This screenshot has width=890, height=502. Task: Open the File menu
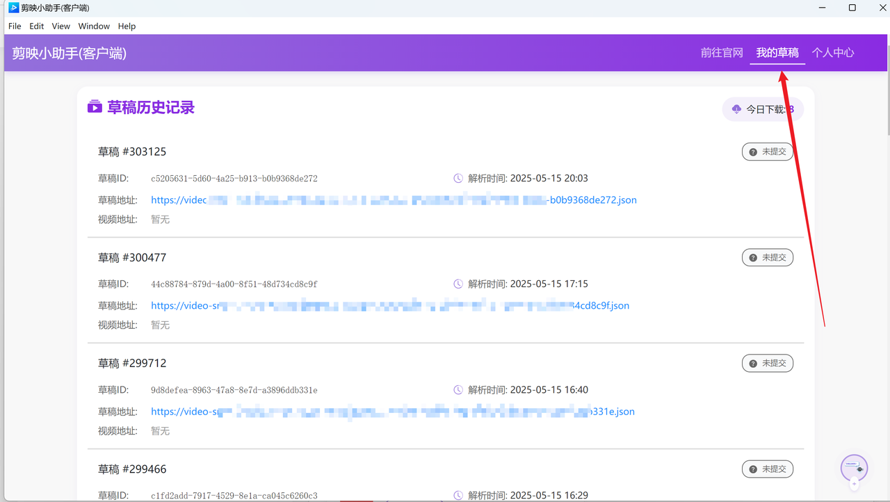pos(15,26)
